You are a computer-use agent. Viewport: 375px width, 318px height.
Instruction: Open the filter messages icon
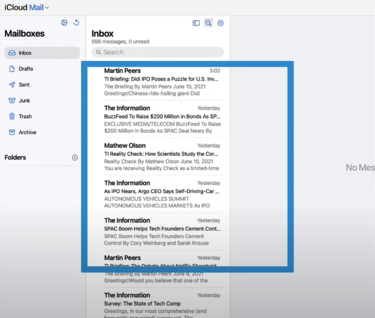pyautogui.click(x=221, y=23)
